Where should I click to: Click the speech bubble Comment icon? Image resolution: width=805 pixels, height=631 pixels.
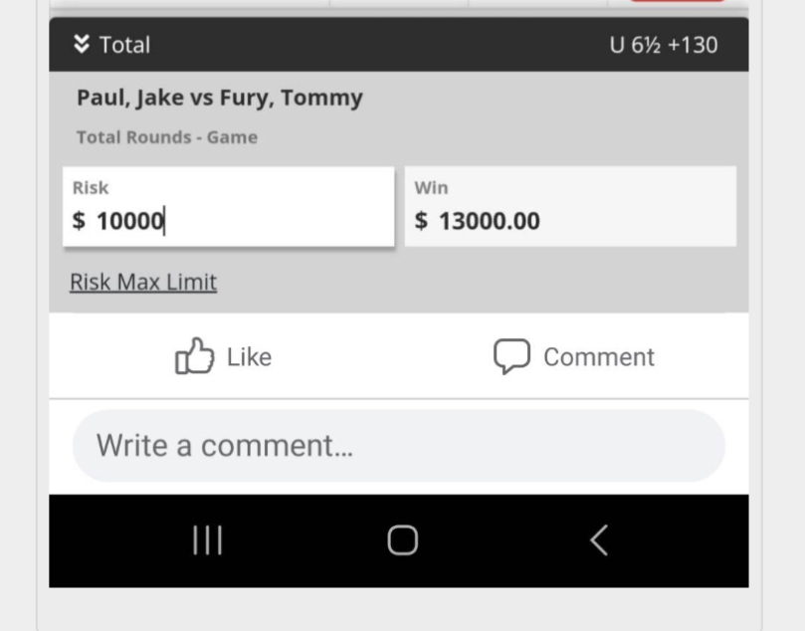click(x=511, y=356)
